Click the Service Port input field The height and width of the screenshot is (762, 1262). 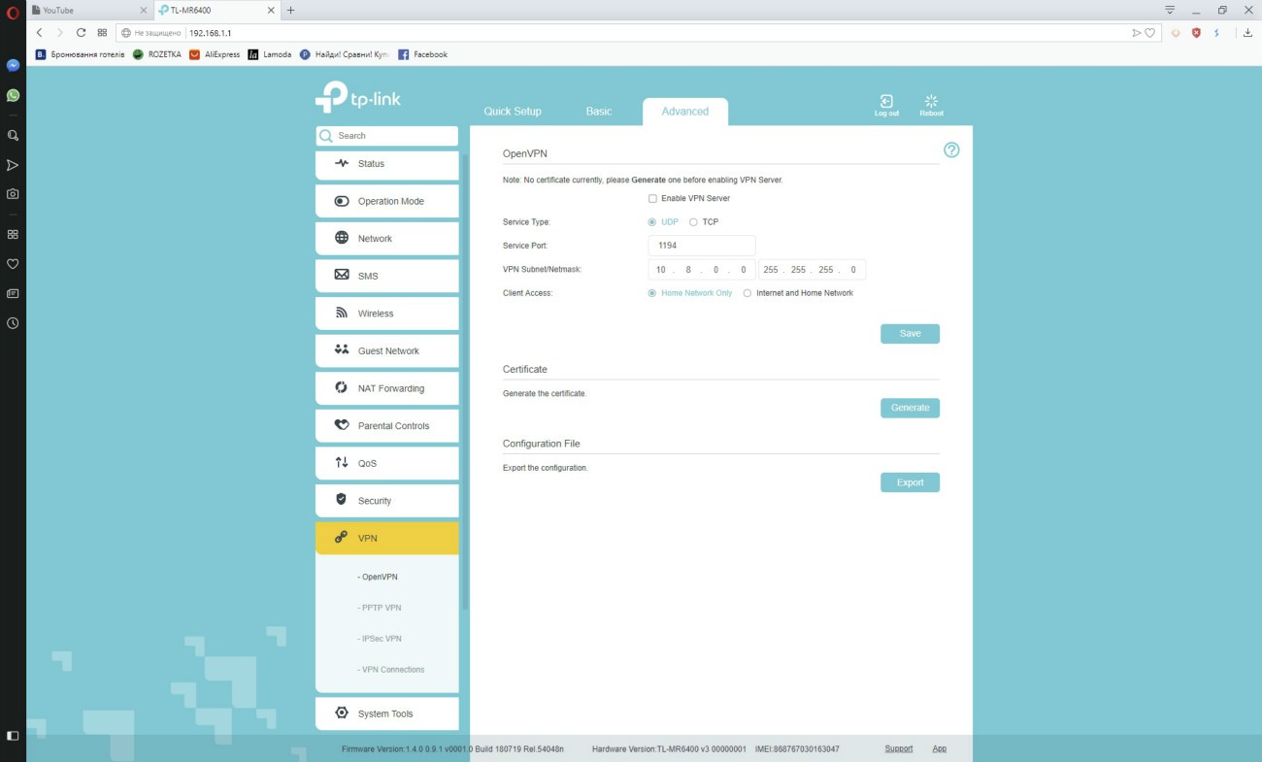pos(701,246)
